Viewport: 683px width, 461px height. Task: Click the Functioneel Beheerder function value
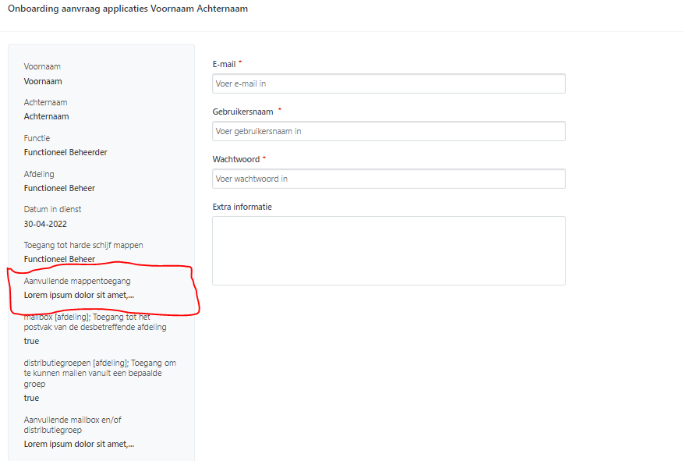[x=65, y=152]
